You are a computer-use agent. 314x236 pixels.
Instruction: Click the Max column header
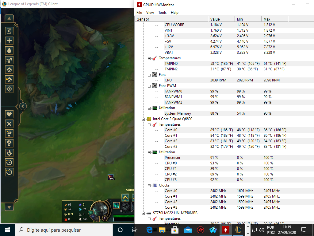click(x=275, y=19)
